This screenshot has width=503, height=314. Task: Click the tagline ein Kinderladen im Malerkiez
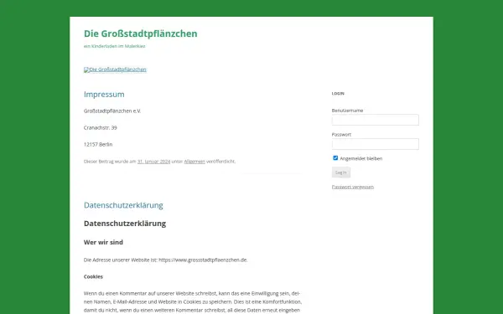click(x=115, y=46)
